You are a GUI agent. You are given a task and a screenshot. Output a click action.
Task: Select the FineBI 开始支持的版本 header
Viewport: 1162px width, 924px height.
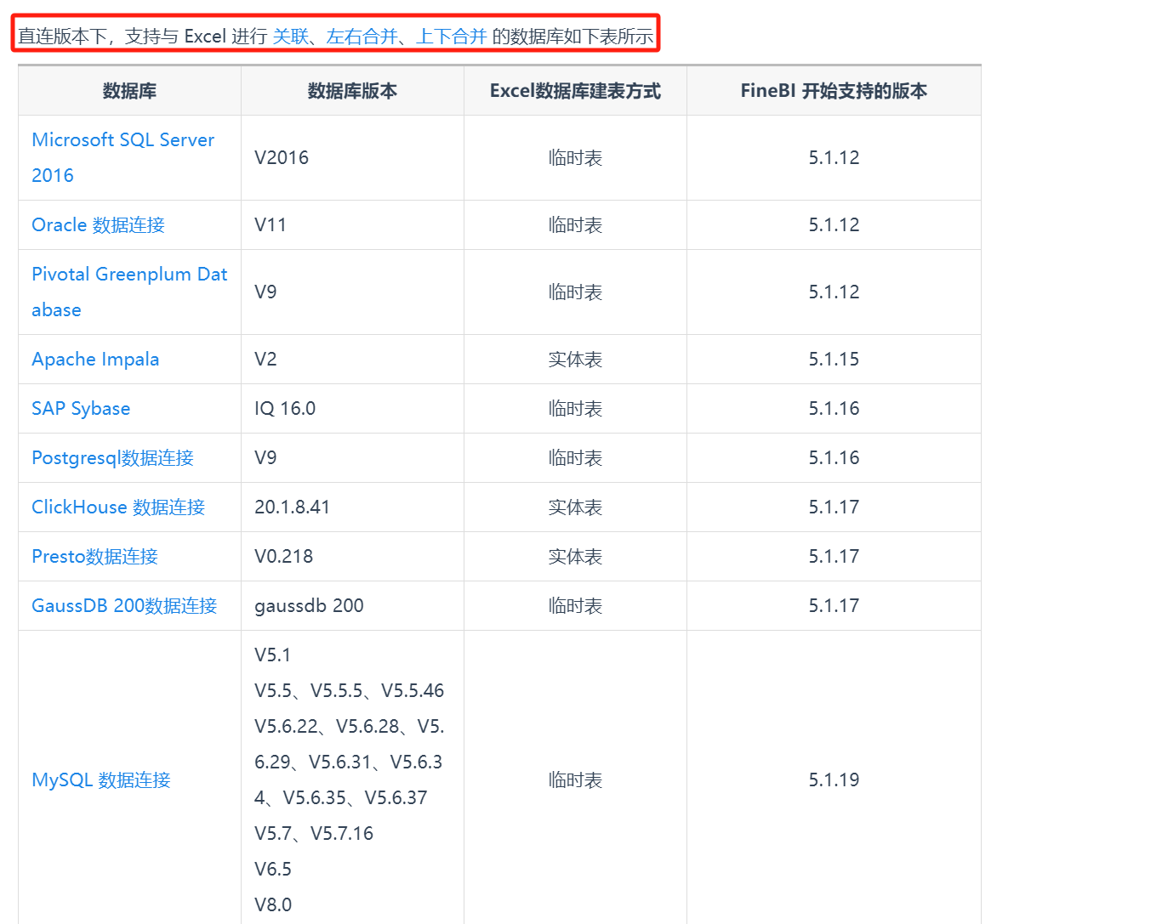coord(834,91)
